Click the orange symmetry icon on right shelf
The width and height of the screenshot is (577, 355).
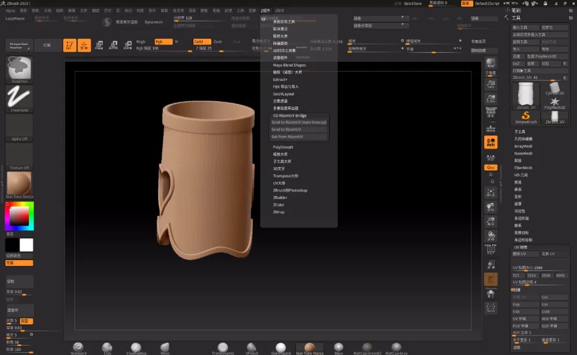tap(490, 142)
